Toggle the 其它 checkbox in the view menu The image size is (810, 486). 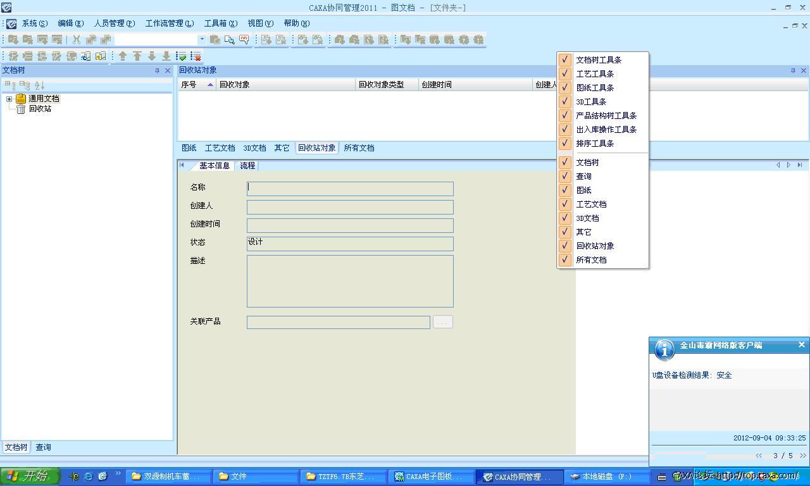[x=565, y=232]
